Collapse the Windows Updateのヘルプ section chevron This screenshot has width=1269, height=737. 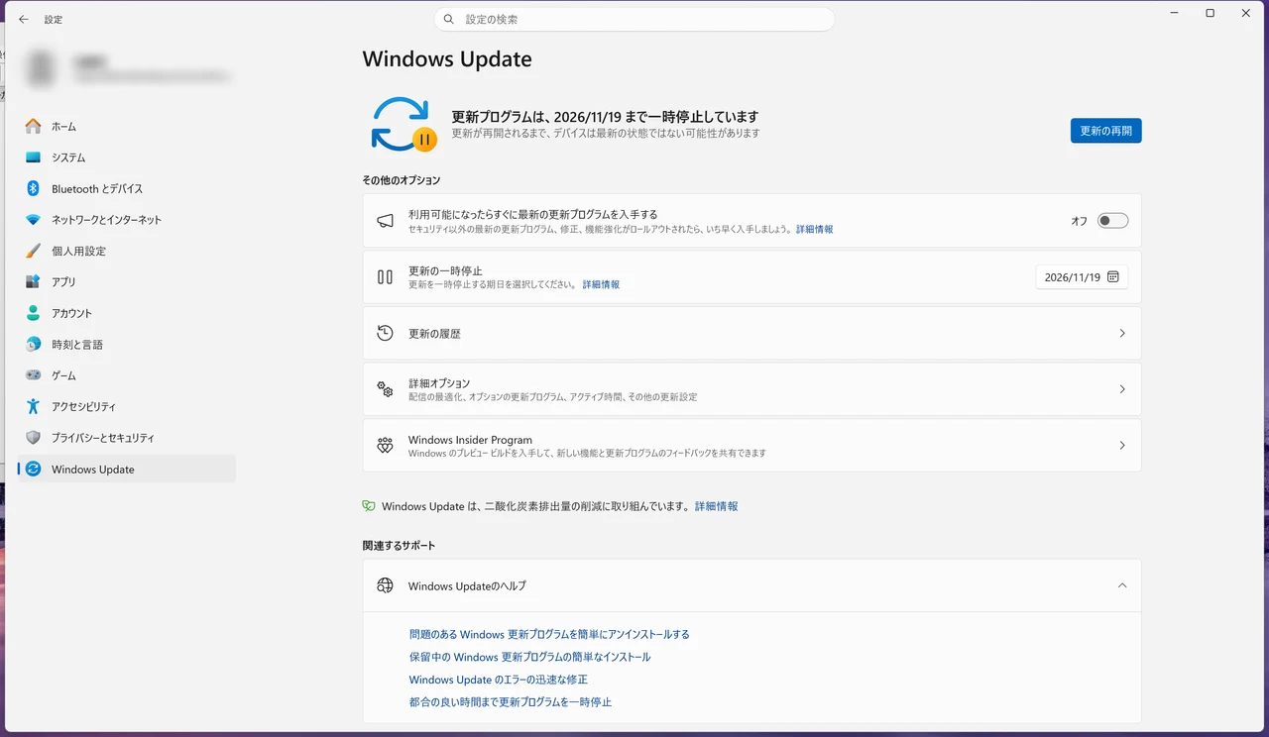pos(1122,585)
